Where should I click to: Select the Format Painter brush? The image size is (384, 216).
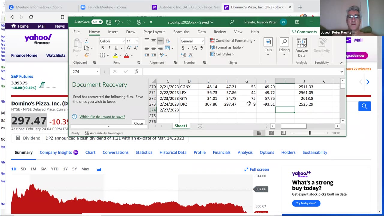pos(87,55)
